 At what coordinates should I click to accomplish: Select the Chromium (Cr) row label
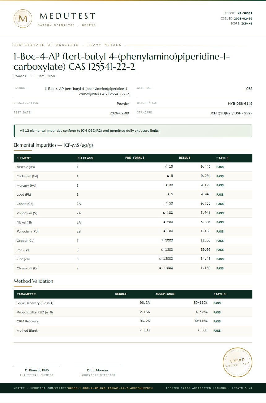(x=28, y=268)
